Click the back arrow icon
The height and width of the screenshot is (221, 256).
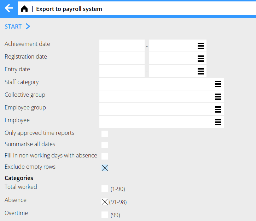click(x=9, y=8)
